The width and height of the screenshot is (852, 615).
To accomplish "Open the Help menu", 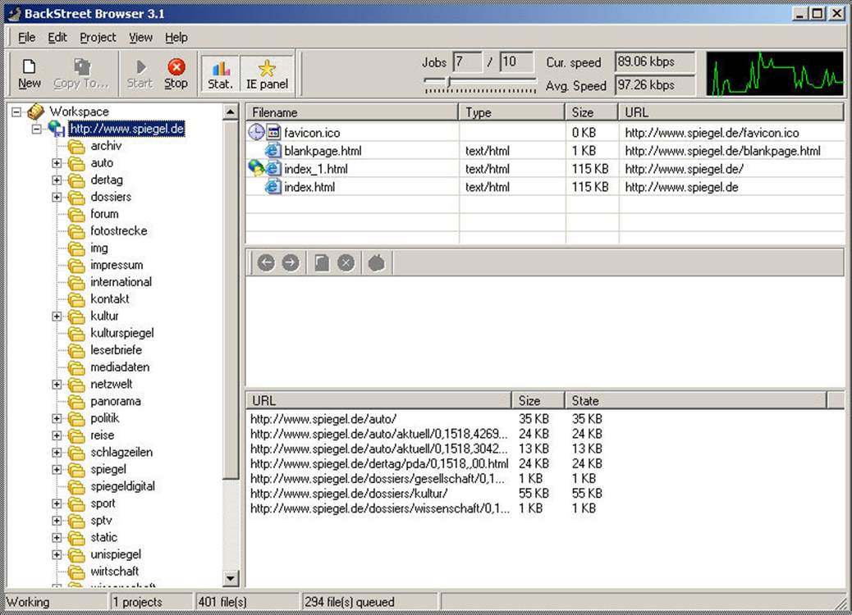I will tap(176, 38).
